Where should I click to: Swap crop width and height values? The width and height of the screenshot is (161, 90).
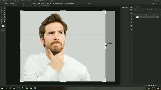pos(23,3)
